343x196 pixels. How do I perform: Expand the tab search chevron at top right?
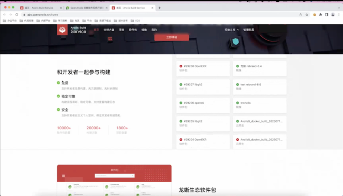[339, 8]
